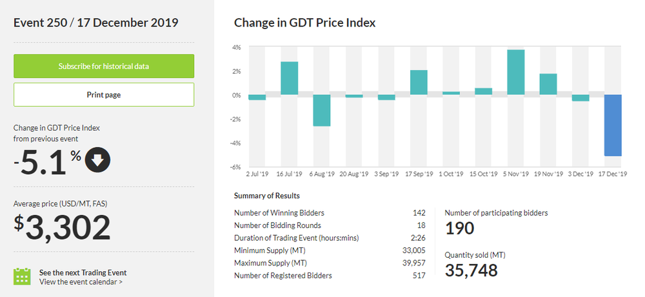Click the 2 Jul '19 chart bar
Screen dimensions: 645x297
click(x=257, y=97)
